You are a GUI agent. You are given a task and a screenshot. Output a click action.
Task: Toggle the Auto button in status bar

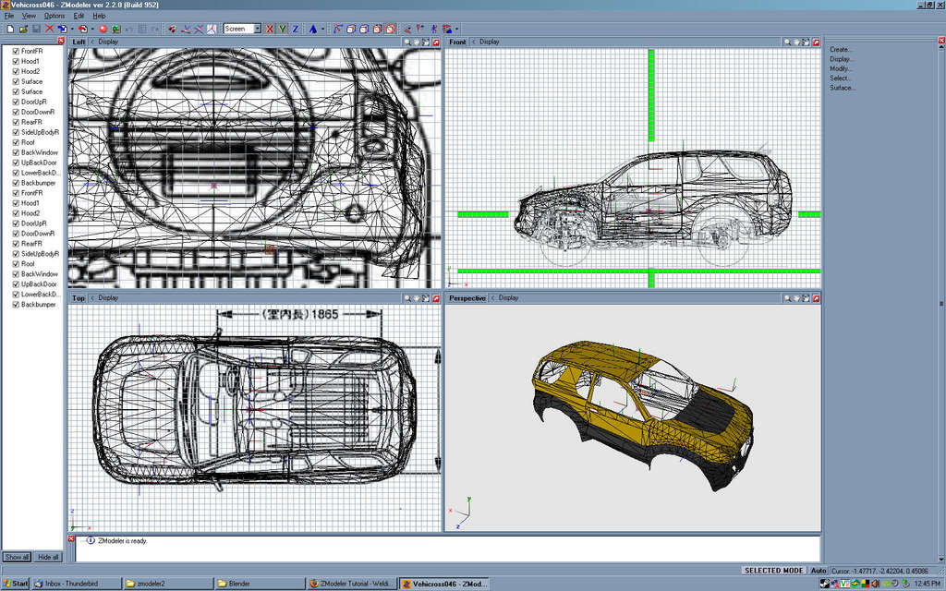pos(819,571)
